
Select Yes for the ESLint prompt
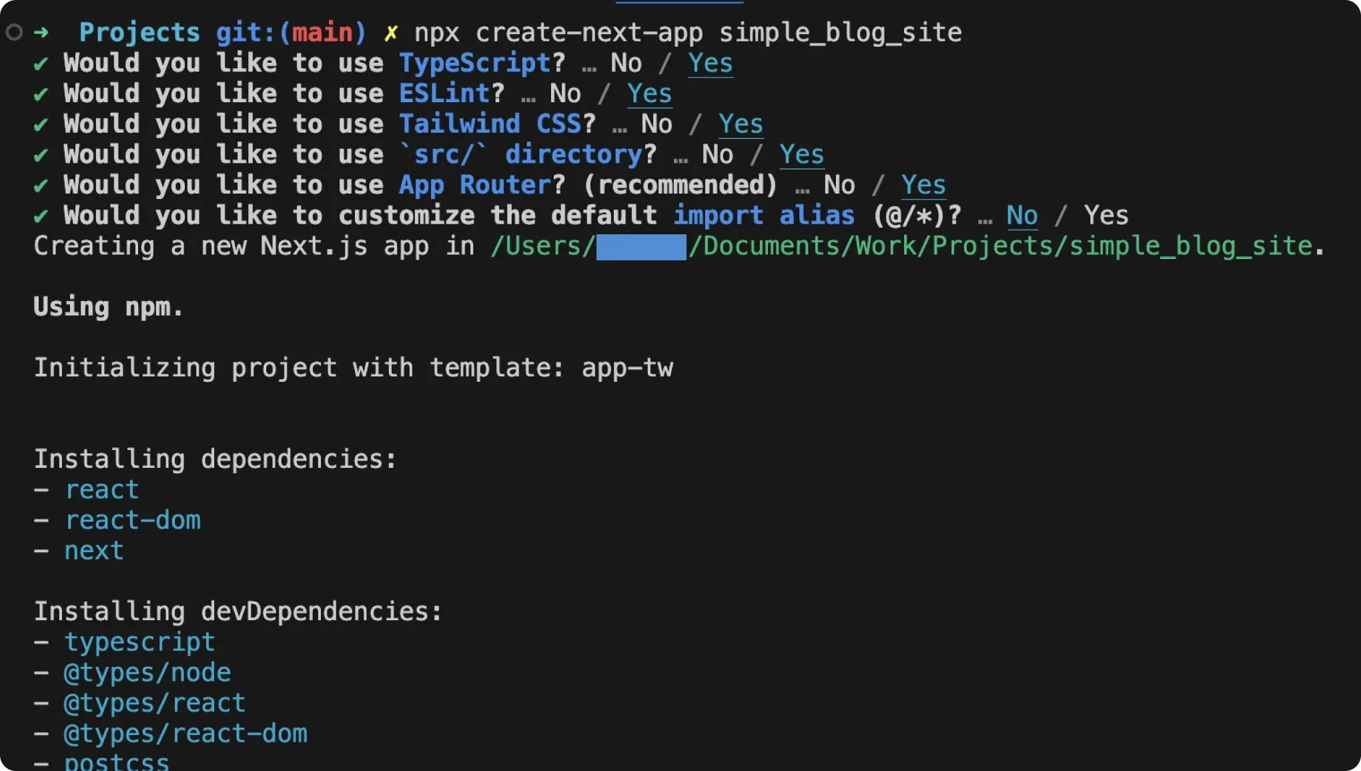point(649,94)
